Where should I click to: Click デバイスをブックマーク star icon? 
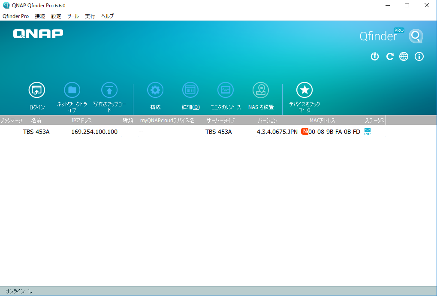[x=304, y=90]
